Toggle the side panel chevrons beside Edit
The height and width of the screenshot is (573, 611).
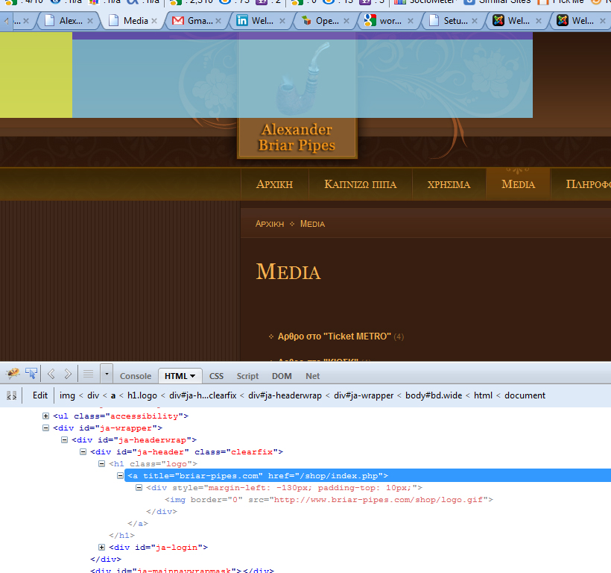click(x=12, y=395)
